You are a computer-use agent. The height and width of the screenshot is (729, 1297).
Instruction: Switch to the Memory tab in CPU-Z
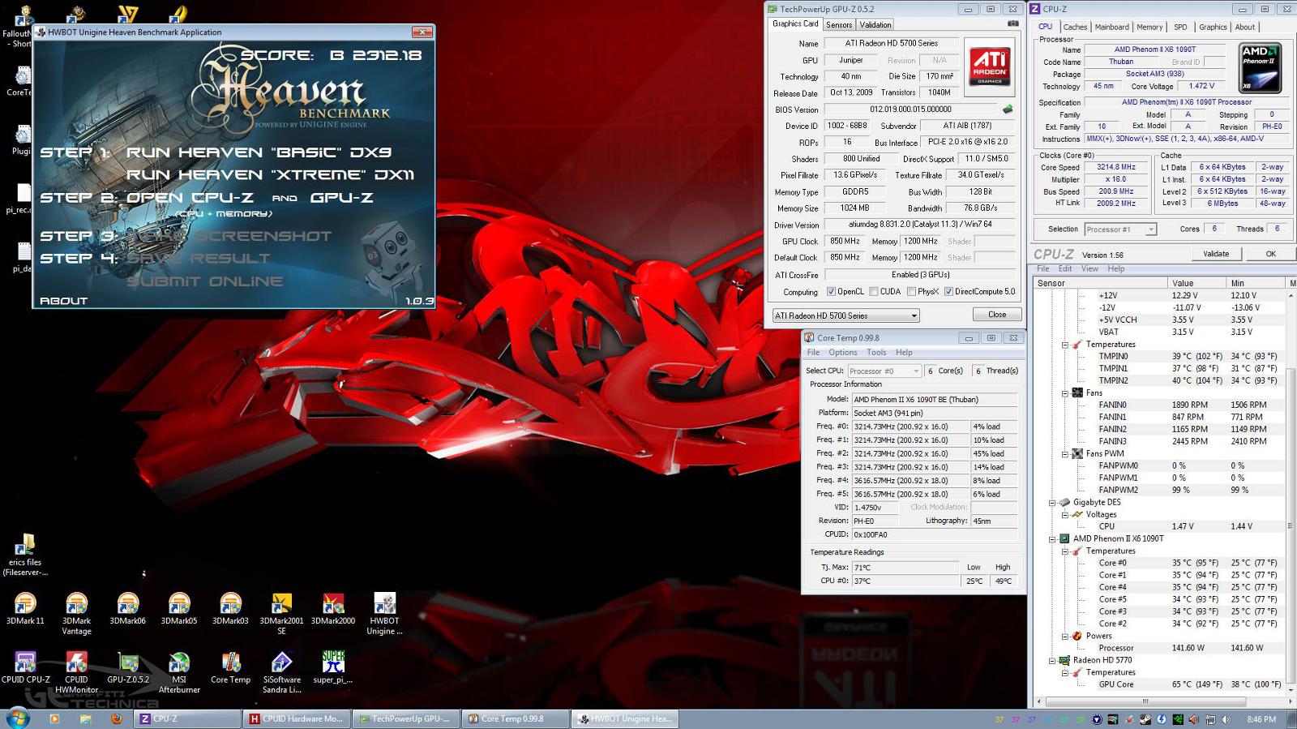point(1149,27)
